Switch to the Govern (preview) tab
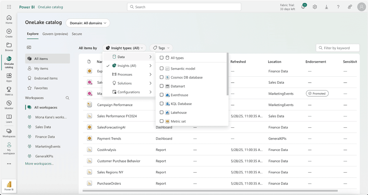 pyautogui.click(x=55, y=34)
